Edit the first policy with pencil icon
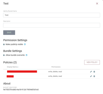 tap(91, 72)
